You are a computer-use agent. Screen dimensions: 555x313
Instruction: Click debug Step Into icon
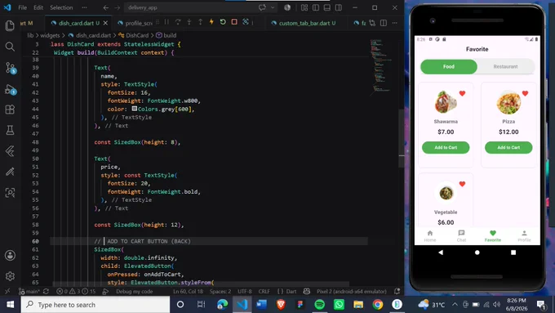pyautogui.click(x=189, y=22)
